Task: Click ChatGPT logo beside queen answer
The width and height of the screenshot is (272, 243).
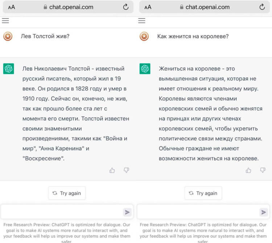Action: [x=145, y=69]
